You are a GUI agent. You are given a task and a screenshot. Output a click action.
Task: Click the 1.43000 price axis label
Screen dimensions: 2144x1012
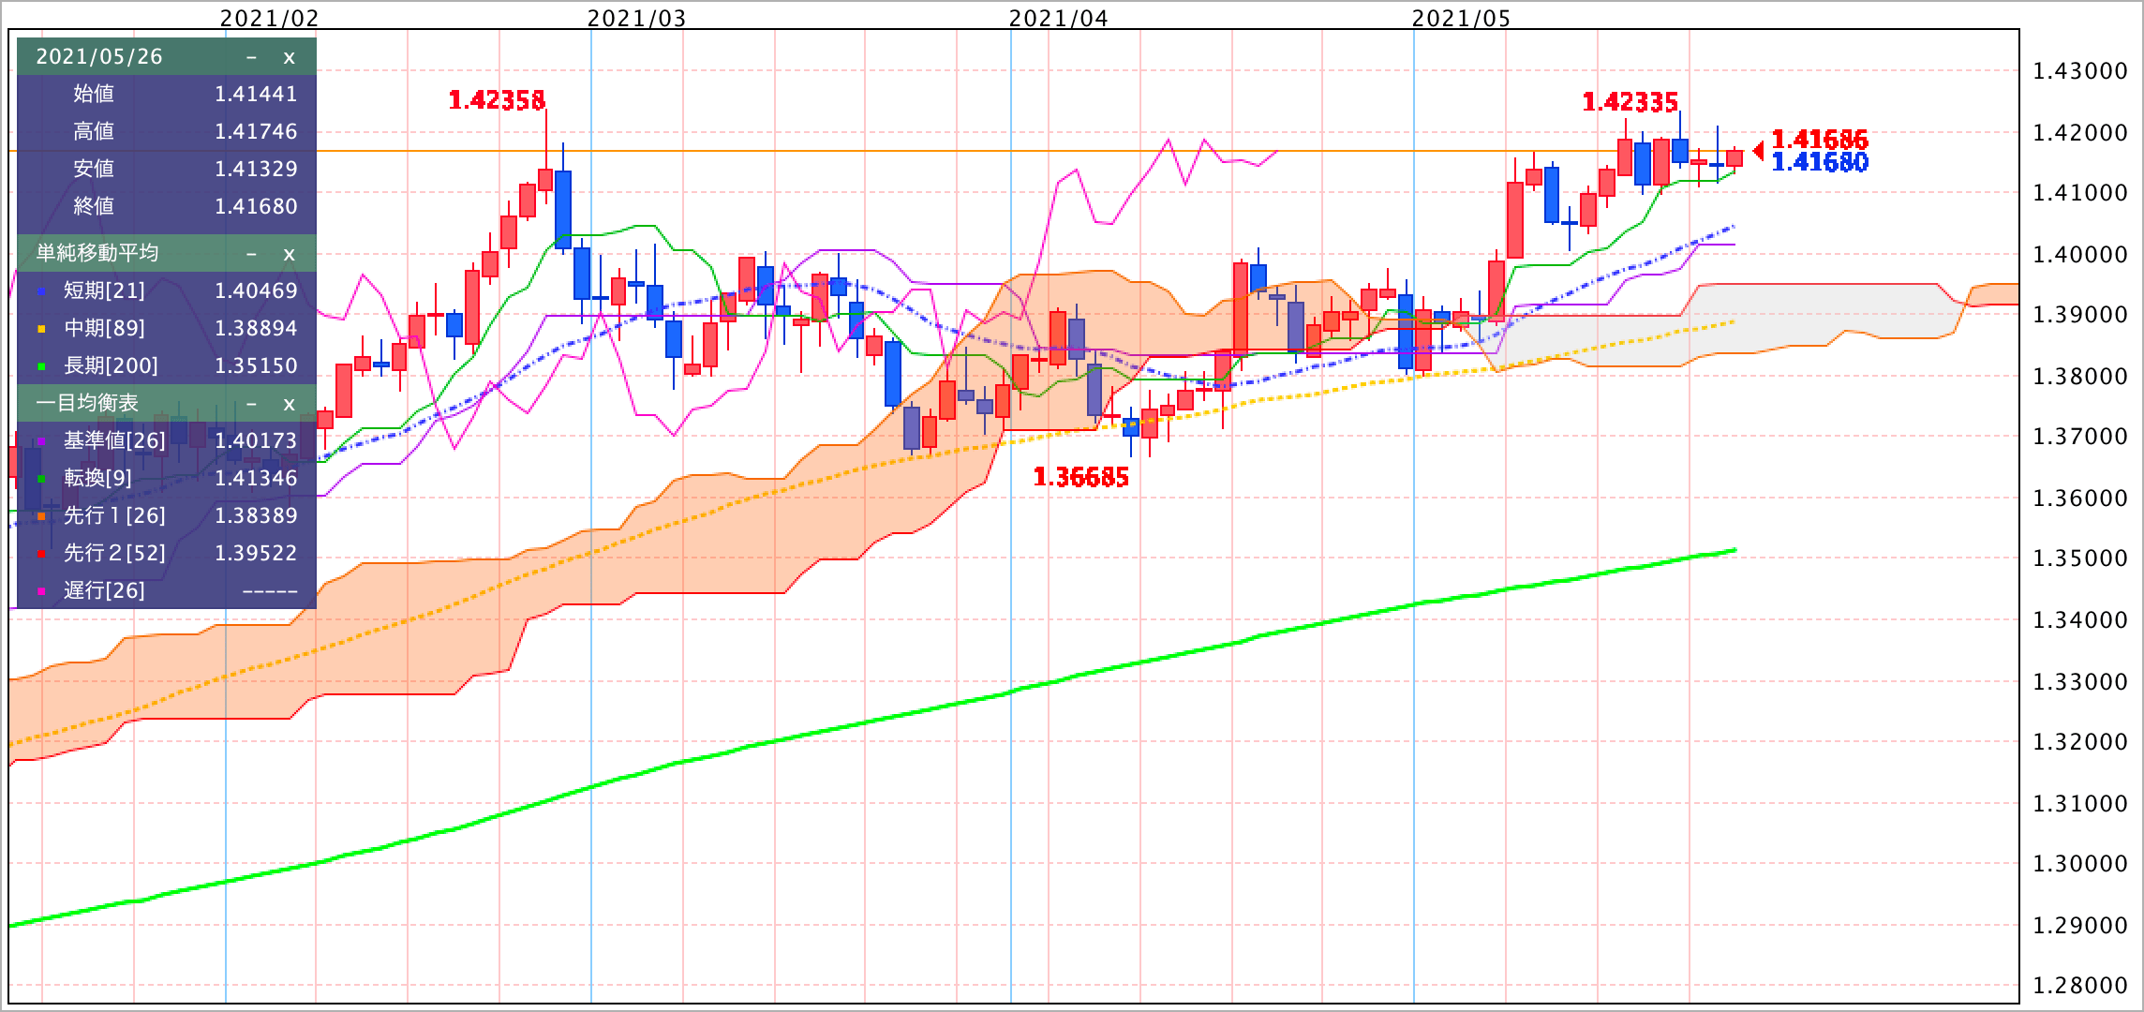2079,71
